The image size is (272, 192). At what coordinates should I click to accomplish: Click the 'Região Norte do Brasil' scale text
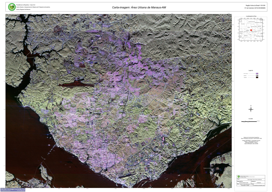255,5
